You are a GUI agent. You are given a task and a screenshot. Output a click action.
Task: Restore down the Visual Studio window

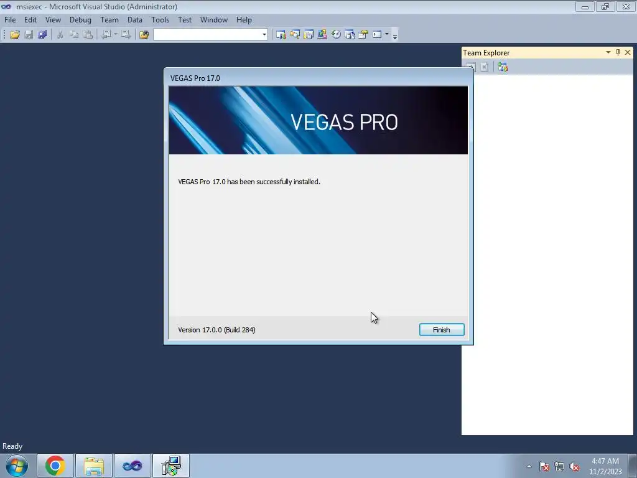[x=605, y=6]
